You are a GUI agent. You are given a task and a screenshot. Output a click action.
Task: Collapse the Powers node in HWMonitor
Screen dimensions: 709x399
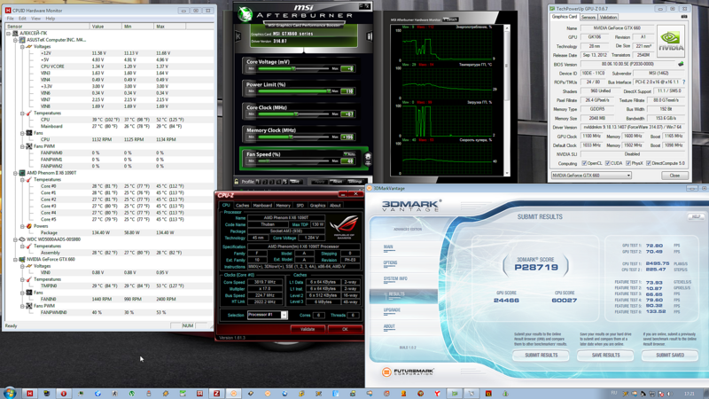(x=22, y=226)
